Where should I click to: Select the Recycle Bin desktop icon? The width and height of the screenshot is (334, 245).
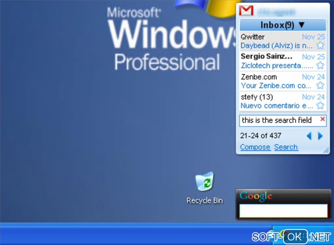204,187
